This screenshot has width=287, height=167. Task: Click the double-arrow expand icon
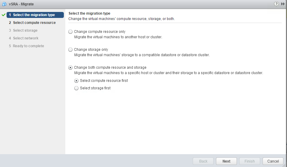283,4
